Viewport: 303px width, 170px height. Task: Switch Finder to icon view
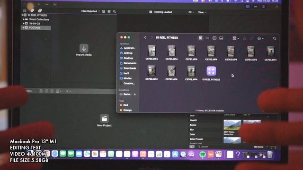pyautogui.click(x=201, y=38)
